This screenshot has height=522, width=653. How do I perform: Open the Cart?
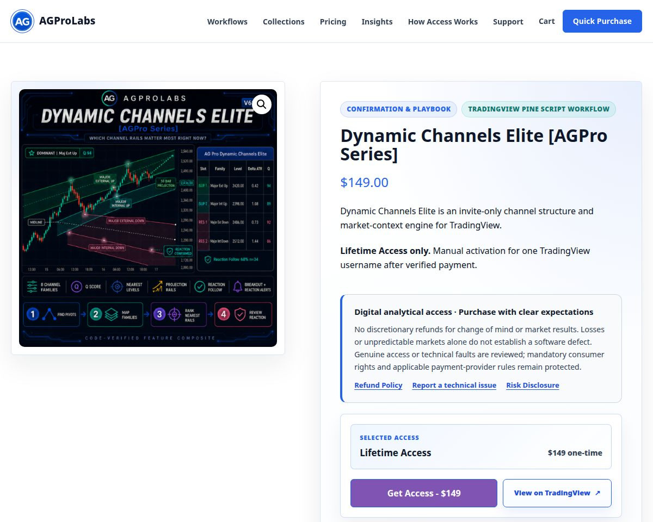click(547, 21)
